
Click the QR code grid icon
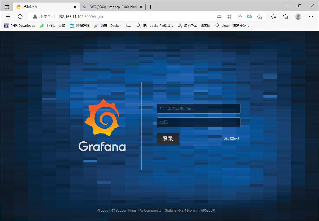coord(229,17)
